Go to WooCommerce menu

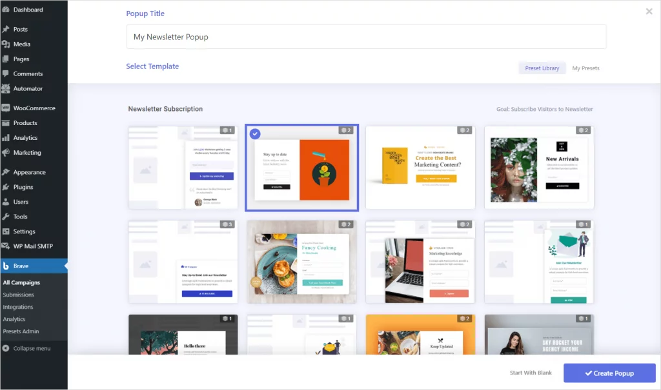pyautogui.click(x=34, y=108)
